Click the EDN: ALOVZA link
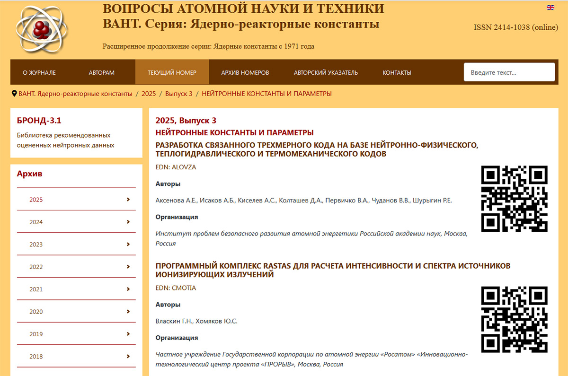The width and height of the screenshot is (568, 376). (175, 167)
